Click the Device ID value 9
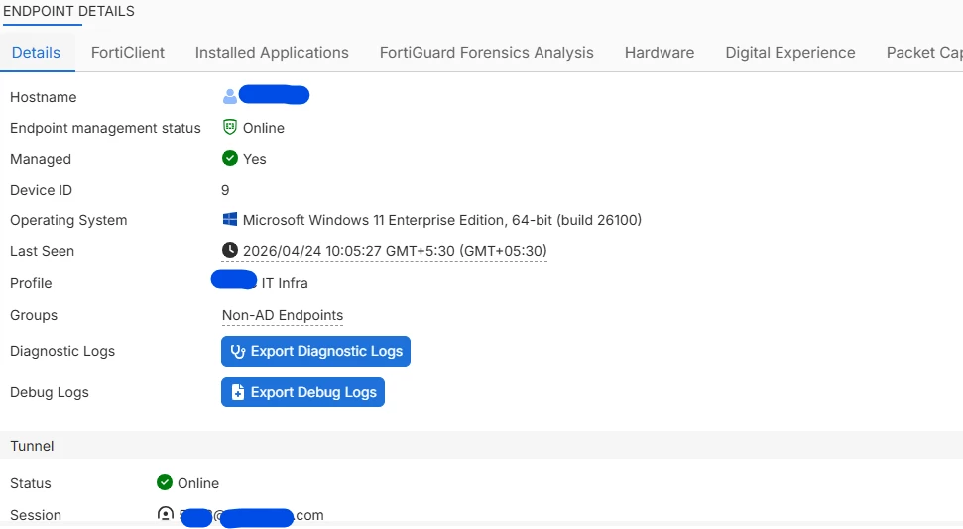 [225, 190]
